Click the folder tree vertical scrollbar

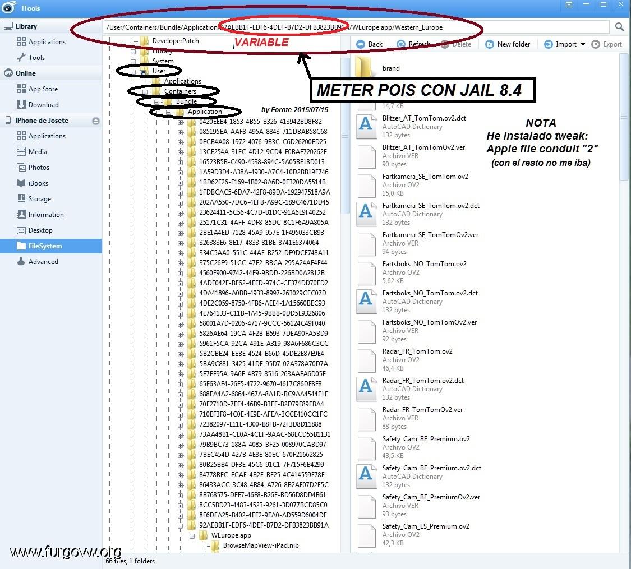coord(345,135)
